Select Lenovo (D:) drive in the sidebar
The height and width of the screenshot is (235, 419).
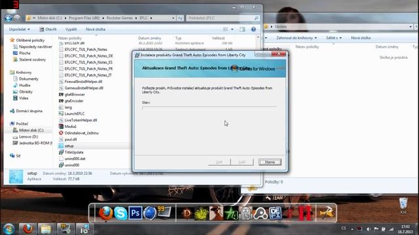(28, 136)
